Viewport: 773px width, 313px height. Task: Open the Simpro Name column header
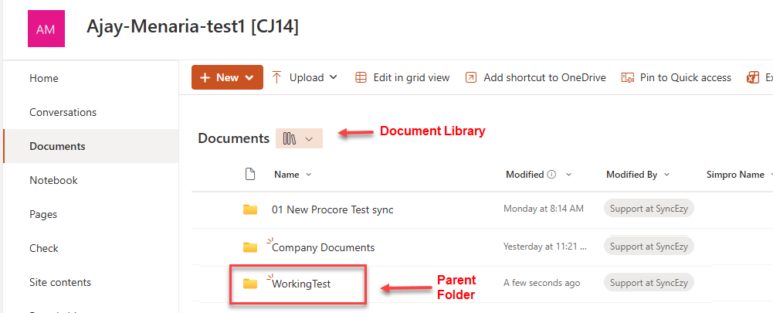[737, 175]
